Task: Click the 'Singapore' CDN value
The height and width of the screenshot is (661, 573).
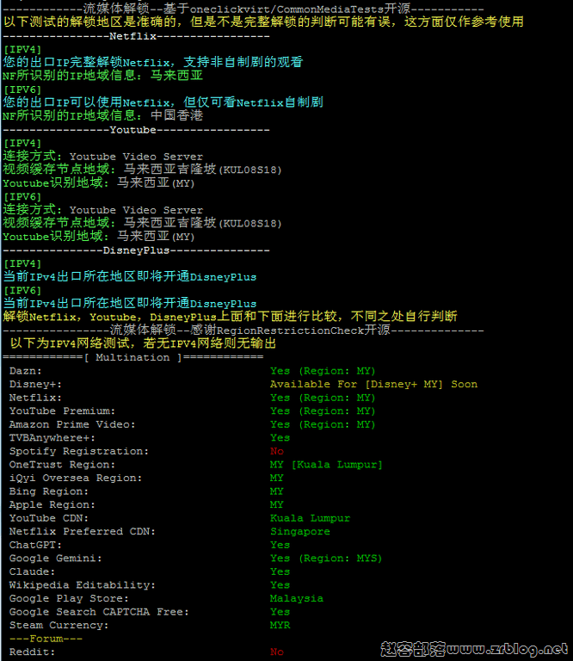Action: coord(300,532)
